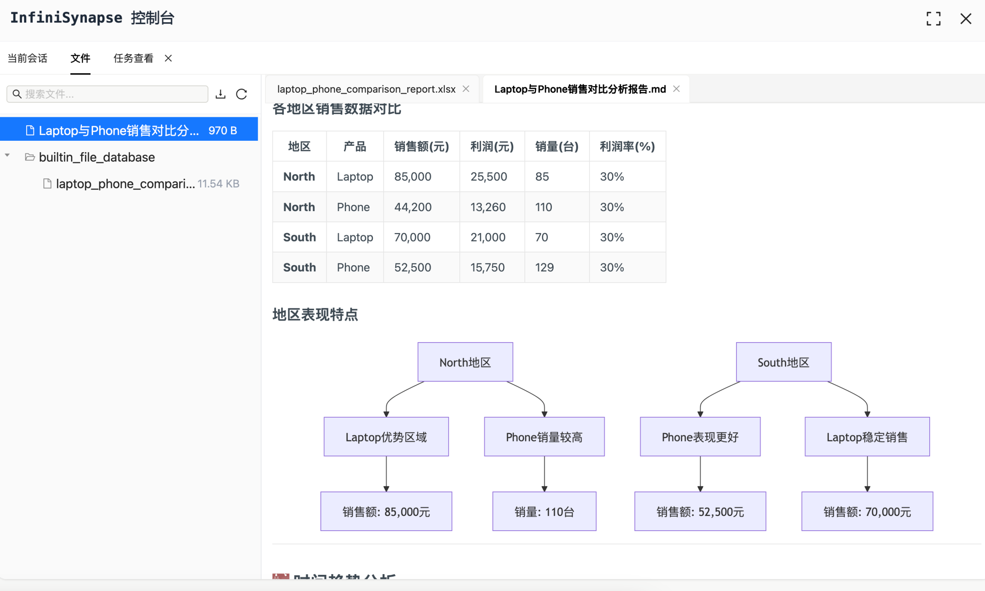Close the Laptop与Phone销售对比分析报告.md tab

point(676,88)
